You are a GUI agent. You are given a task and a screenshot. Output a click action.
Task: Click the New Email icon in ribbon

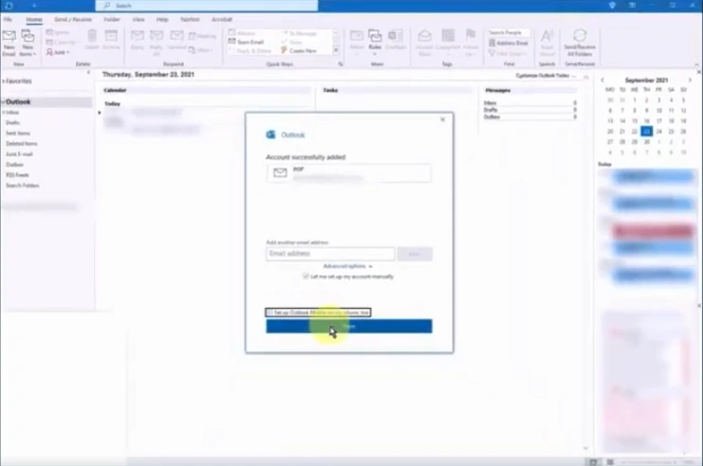pos(9,40)
